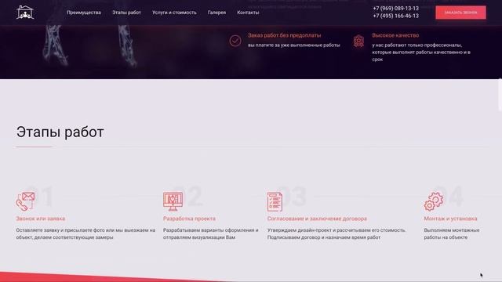Click the badge icon beside Высокое качество
Screen dimensions: 502x282
coord(358,42)
